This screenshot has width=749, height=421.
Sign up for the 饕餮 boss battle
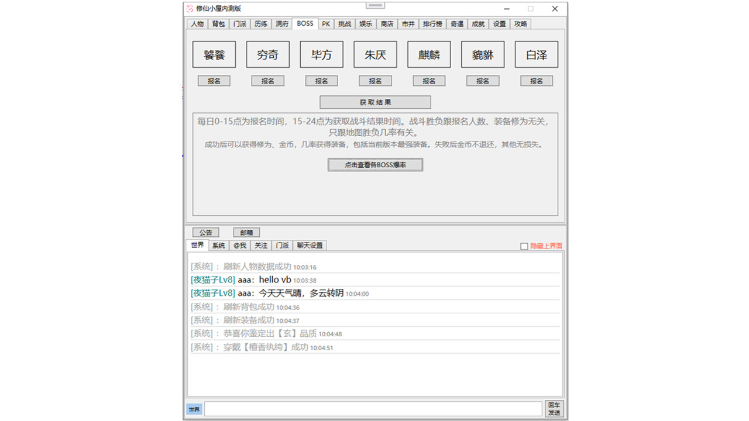pyautogui.click(x=214, y=81)
